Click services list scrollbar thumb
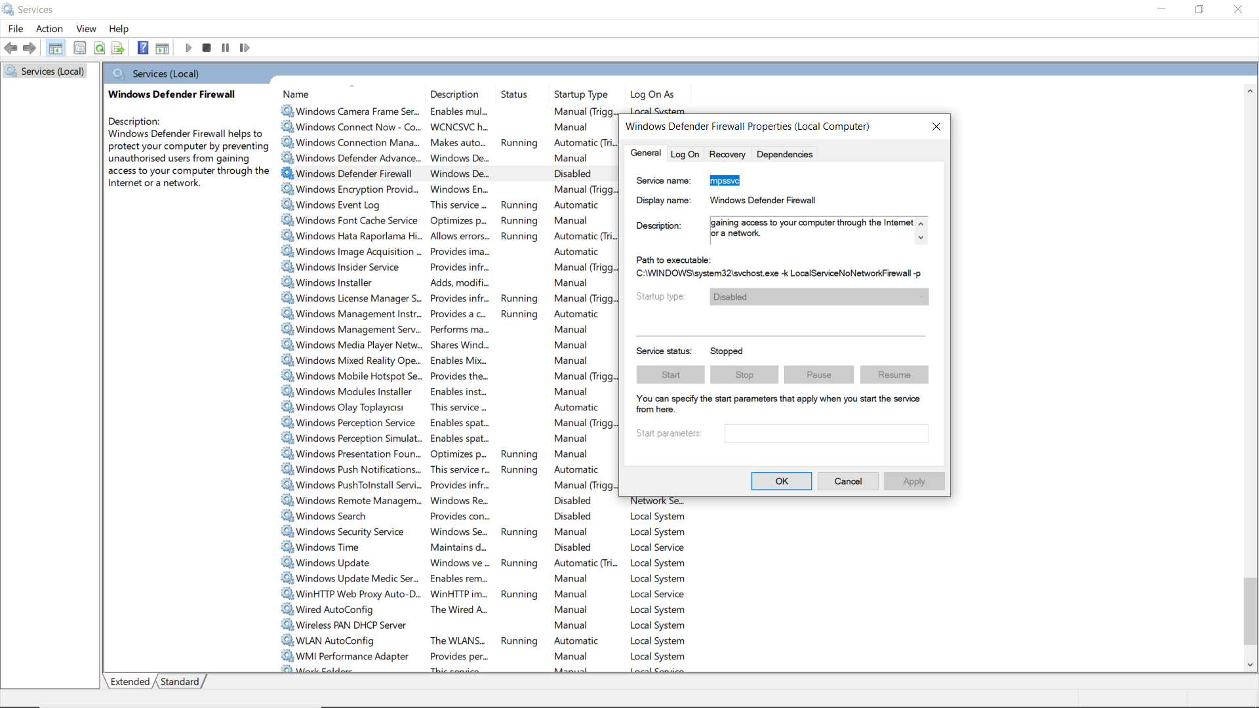1259x708 pixels. (x=1250, y=611)
